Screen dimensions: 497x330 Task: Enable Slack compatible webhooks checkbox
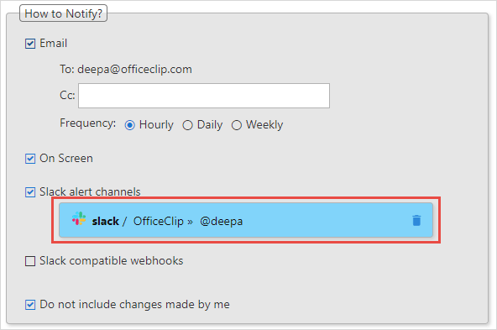[30, 261]
